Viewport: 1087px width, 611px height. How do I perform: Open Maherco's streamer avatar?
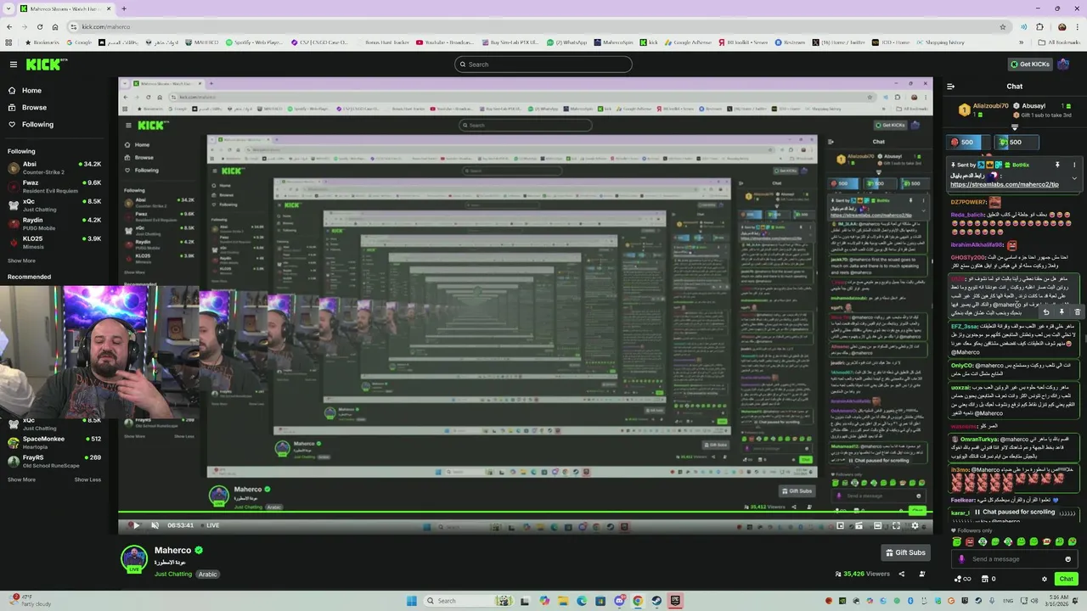coord(133,559)
